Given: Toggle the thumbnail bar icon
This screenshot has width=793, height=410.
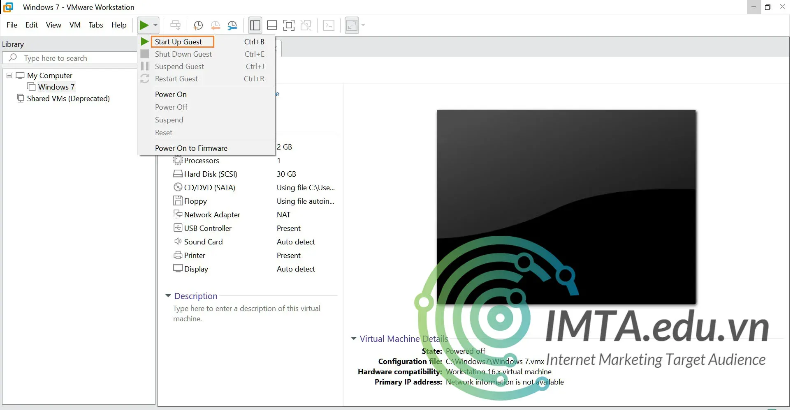Looking at the screenshot, I should pyautogui.click(x=272, y=25).
